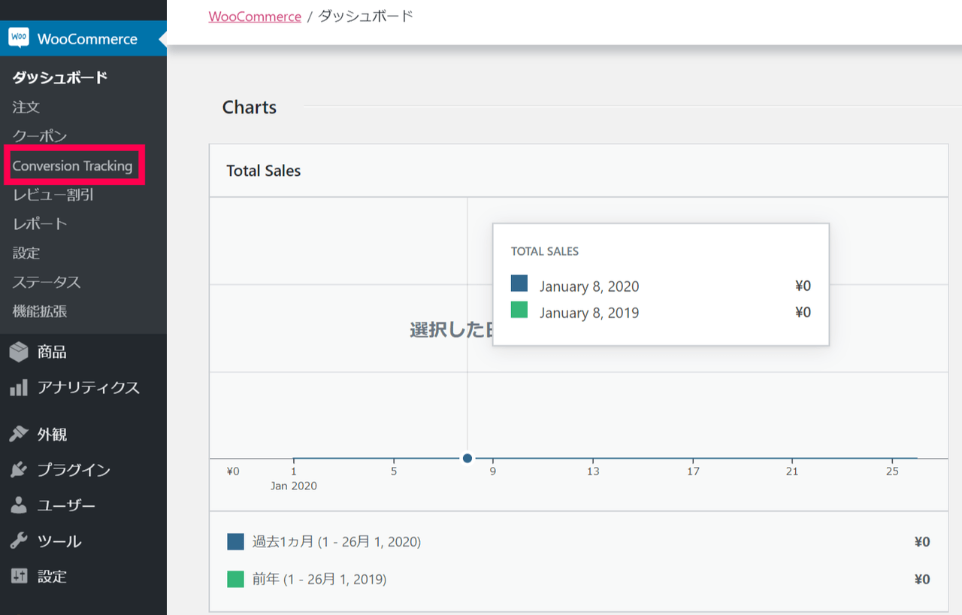Click January 8, 2019 in the tooltip
Viewport: 962px width, 615px height.
pos(589,313)
